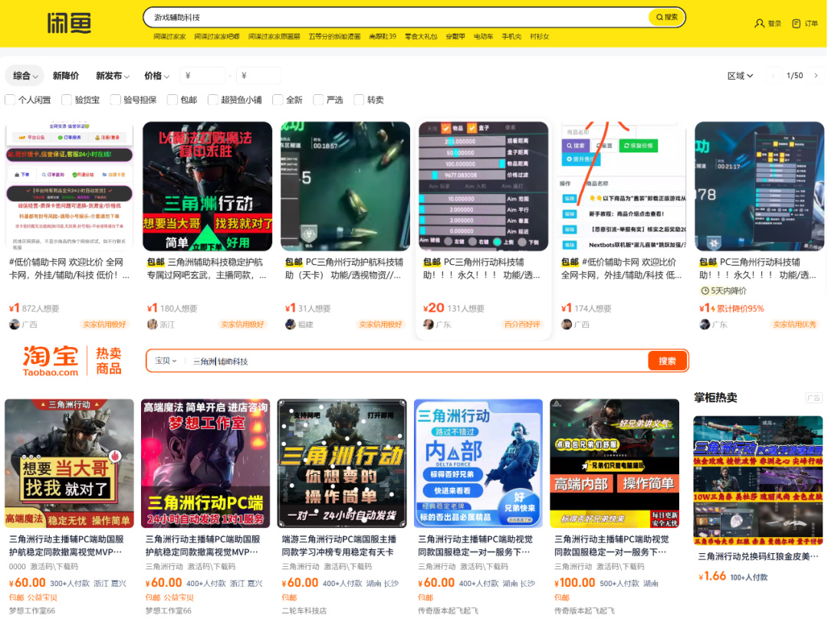This screenshot has width=828, height=632.
Task: Click the maximum price ¥ field
Action: 259,75
